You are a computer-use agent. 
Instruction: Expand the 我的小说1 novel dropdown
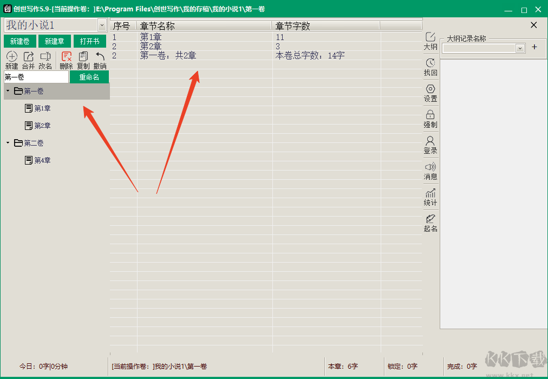click(102, 25)
